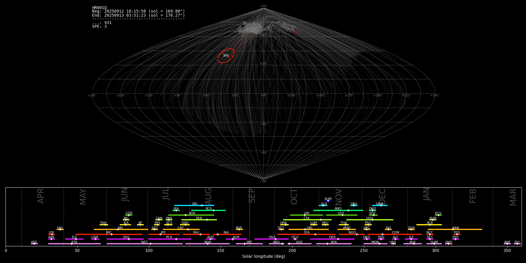
Task: Select the QUA shower bar
Action: click(411, 229)
